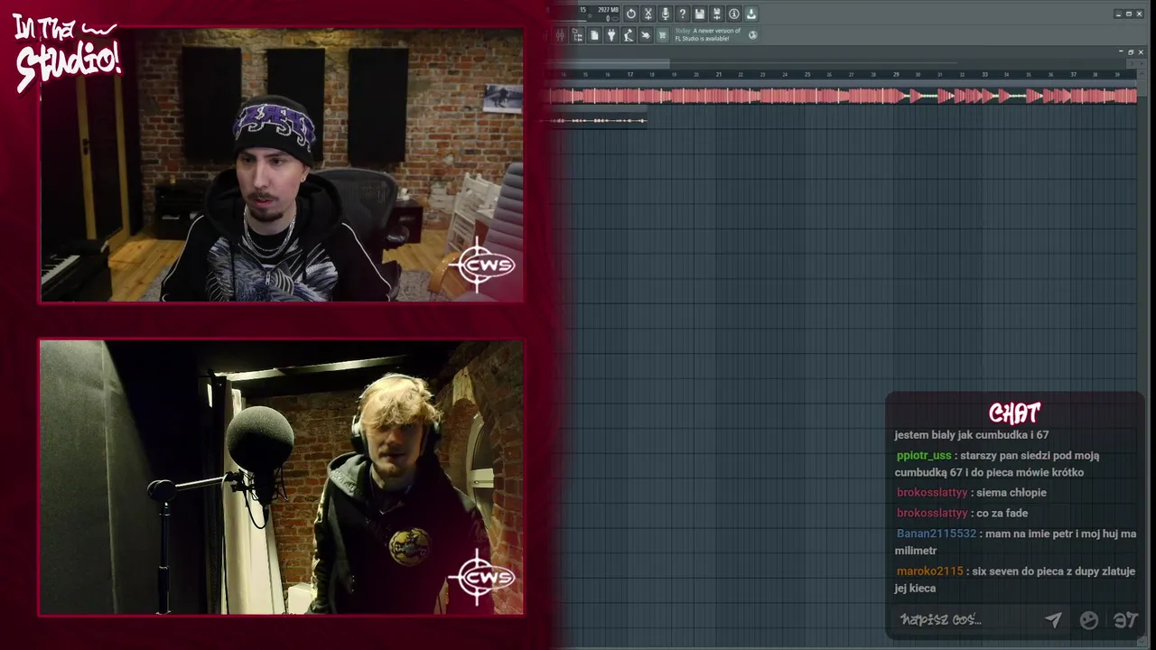This screenshot has height=650, width=1156.
Task: Click the bottom webcam feed with microphone
Action: point(282,478)
